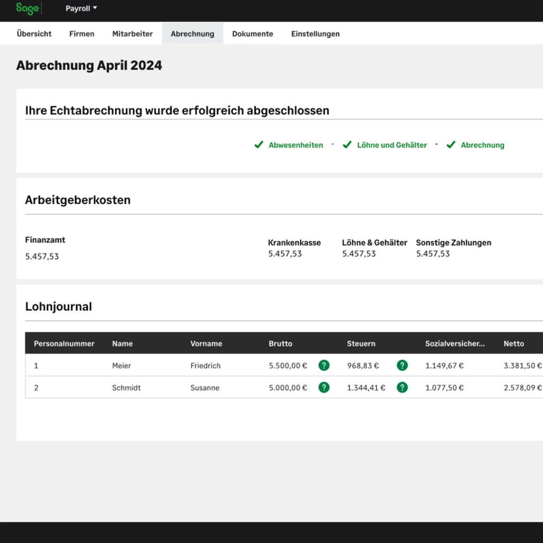Select the Abrechnung tab

point(192,33)
